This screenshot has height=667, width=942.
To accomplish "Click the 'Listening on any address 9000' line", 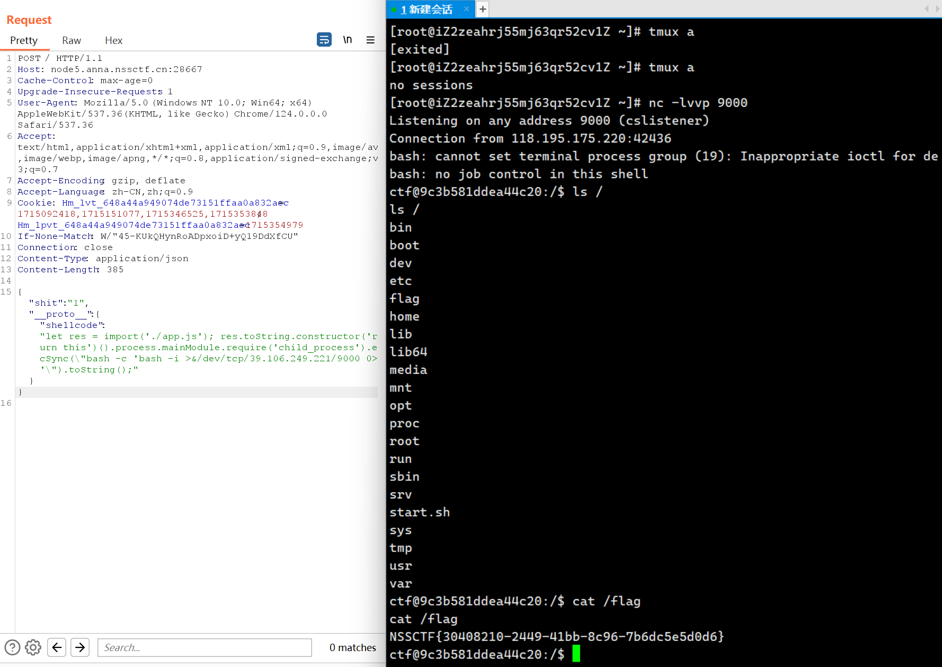I will tap(549, 121).
